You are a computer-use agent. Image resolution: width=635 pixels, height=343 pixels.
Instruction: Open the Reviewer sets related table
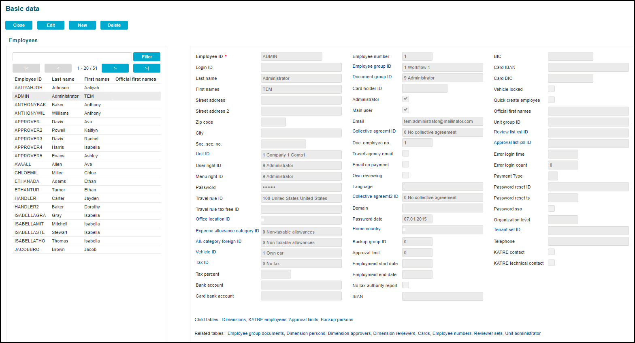(x=488, y=333)
